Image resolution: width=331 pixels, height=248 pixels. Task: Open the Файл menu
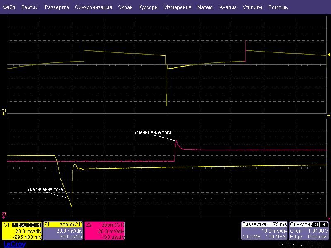click(x=9, y=7)
